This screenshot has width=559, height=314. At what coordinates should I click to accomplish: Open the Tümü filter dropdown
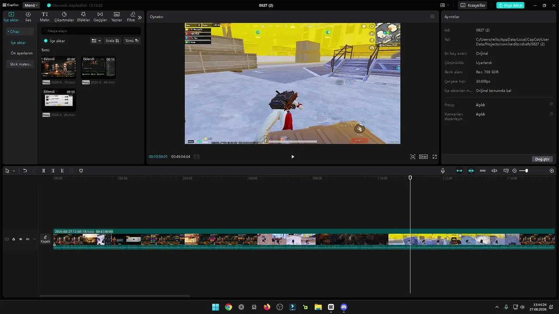click(x=132, y=41)
